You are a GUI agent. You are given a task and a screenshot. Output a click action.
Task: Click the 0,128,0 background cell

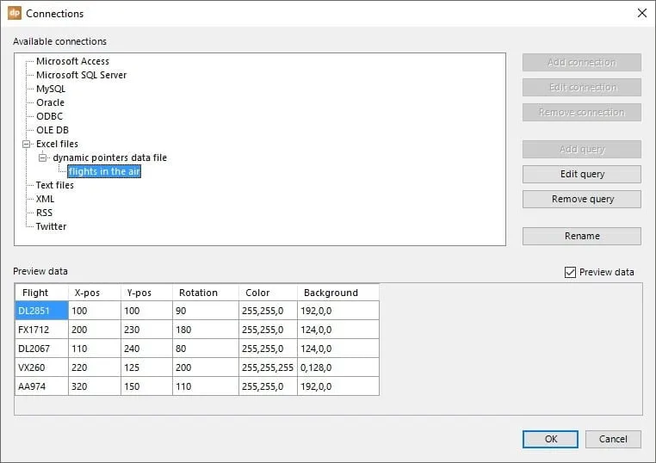(338, 367)
